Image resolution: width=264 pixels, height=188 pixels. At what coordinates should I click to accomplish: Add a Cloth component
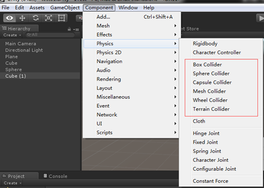[x=221, y=121]
